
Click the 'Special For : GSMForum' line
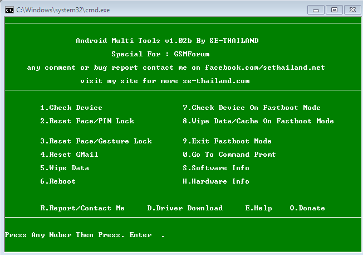pos(160,54)
